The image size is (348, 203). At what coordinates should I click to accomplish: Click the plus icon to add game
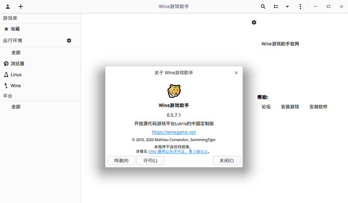click(21, 7)
